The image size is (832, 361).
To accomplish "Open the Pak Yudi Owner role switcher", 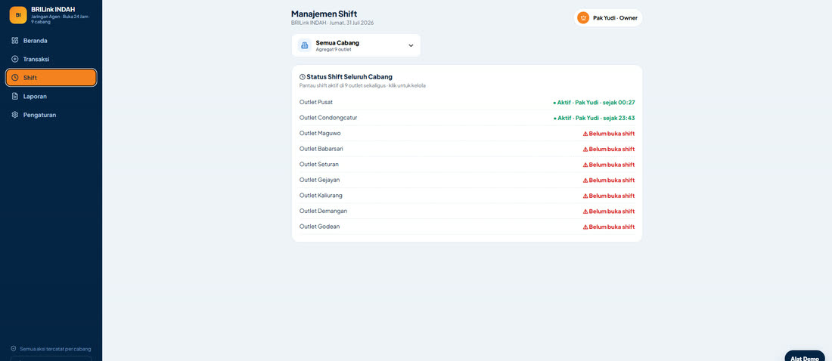I will 608,18.
